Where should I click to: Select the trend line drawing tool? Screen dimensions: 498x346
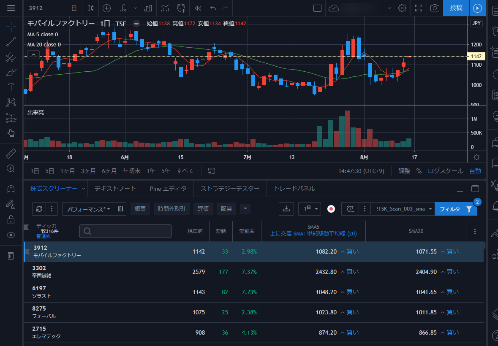(11, 41)
